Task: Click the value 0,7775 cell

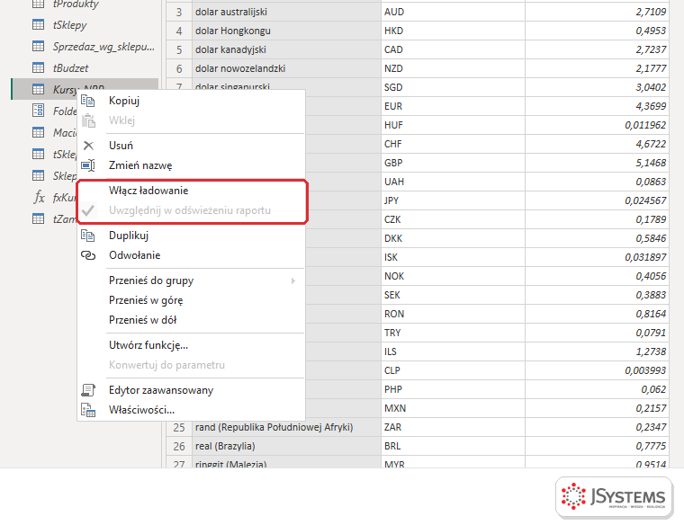Action: tap(597, 446)
